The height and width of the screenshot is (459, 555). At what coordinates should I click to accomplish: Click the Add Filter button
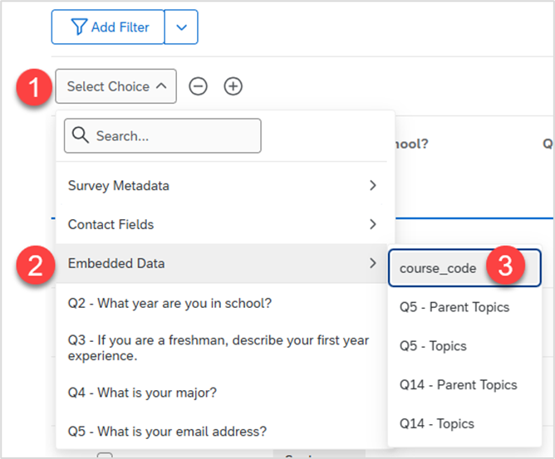pyautogui.click(x=108, y=27)
